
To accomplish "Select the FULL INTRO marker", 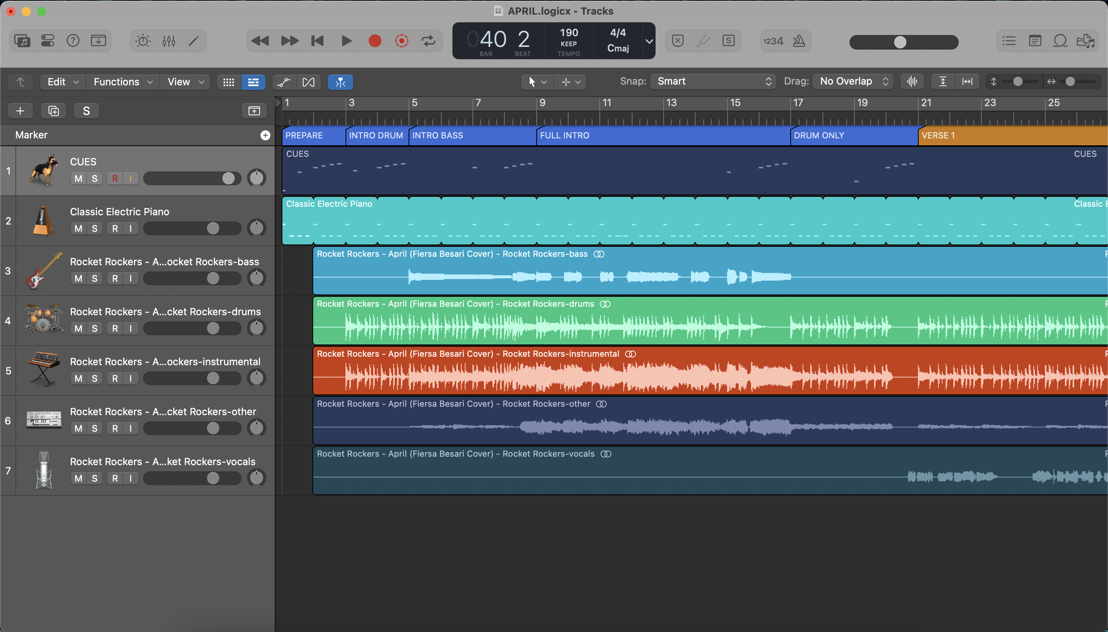I will coord(663,135).
